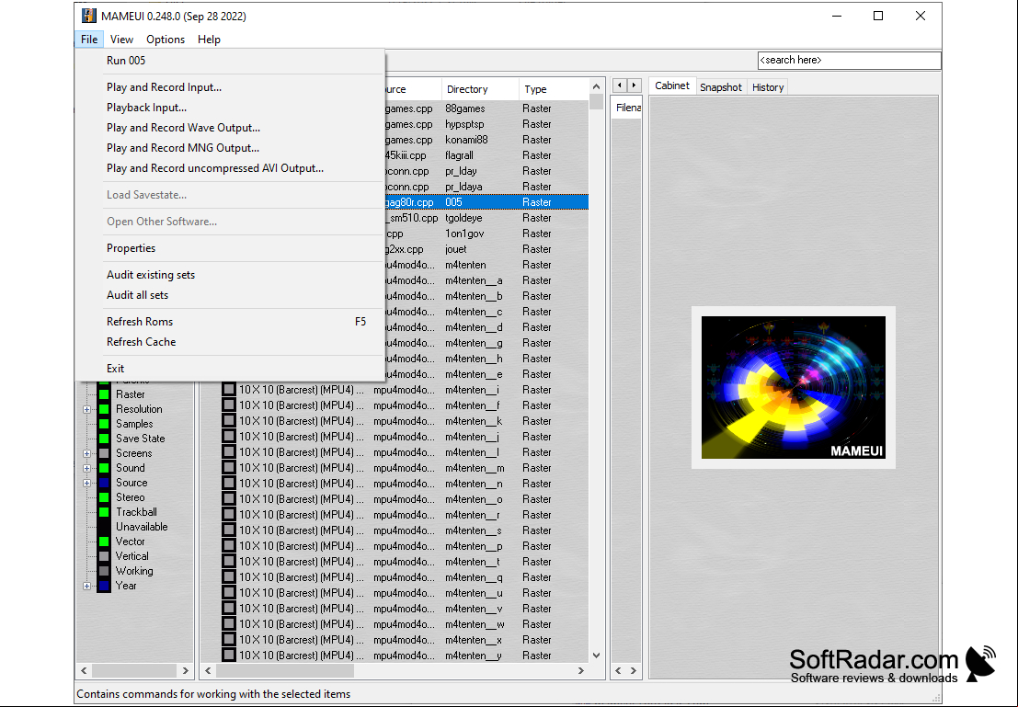This screenshot has width=1018, height=707.
Task: Click the Save State folder icon
Action: click(104, 439)
